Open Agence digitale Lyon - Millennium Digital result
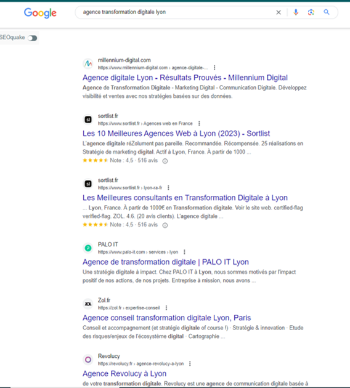Viewport: 350px width, 388px height. 185,78
